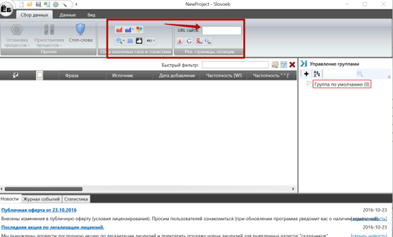
Task: Click the Yandex positions icon with subscript
Action: (x=199, y=41)
